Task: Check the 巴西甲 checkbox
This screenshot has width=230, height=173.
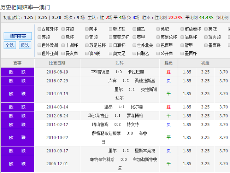Action: click(158, 45)
